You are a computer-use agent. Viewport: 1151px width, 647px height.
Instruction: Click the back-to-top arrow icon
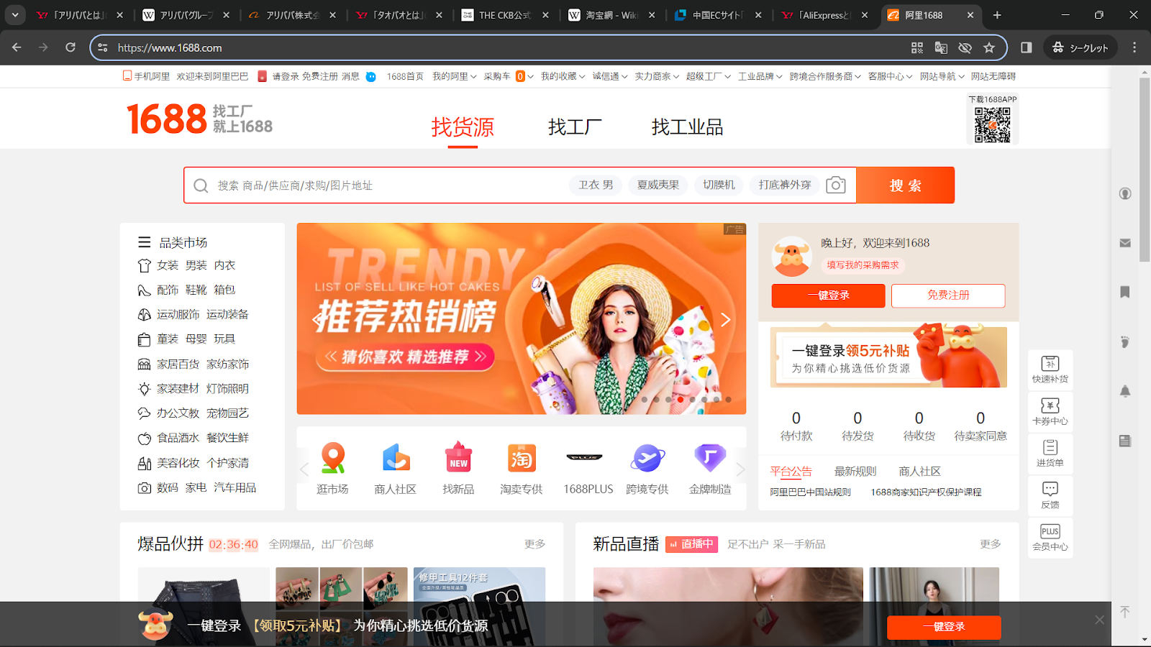[1125, 612]
